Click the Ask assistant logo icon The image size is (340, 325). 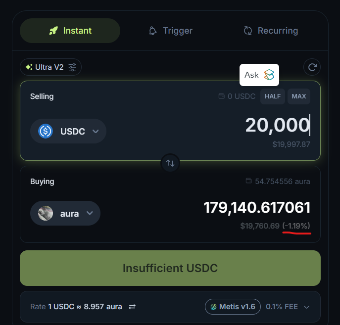[269, 75]
